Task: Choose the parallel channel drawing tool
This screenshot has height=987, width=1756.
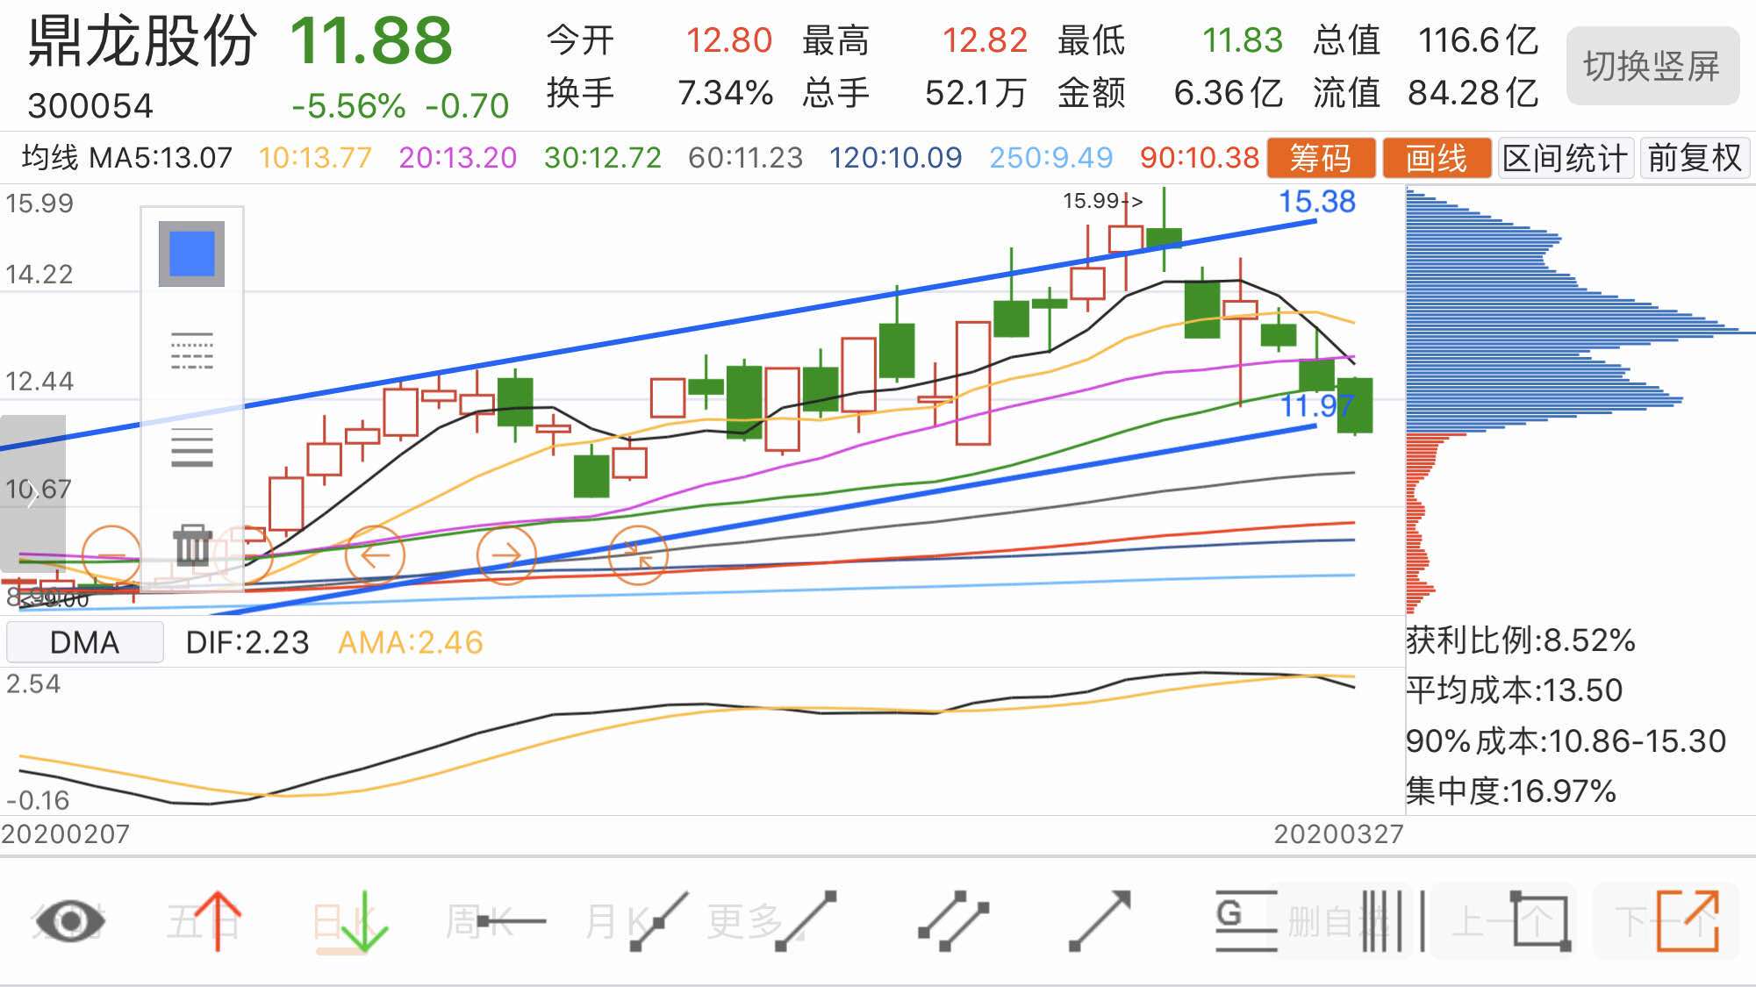Action: click(953, 921)
